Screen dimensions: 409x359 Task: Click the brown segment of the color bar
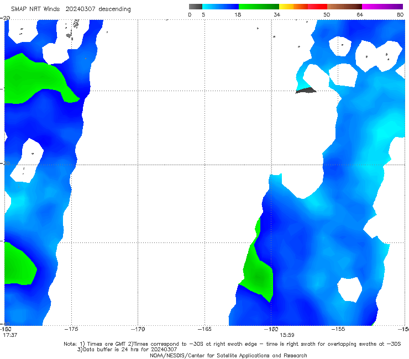coord(344,7)
